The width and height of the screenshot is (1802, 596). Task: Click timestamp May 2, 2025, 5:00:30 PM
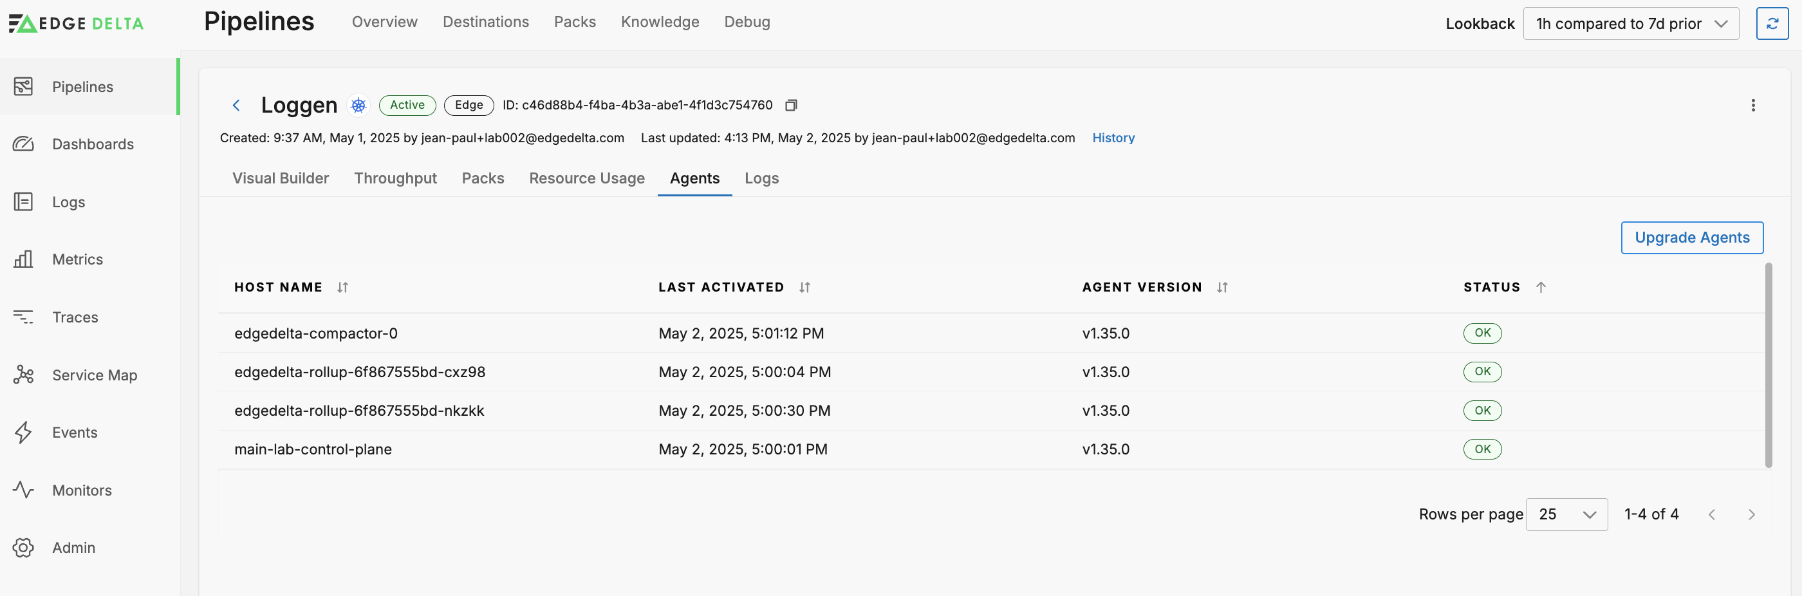(x=745, y=411)
